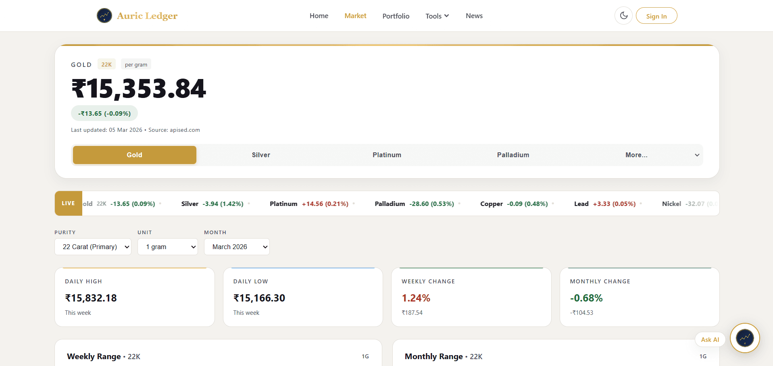Image resolution: width=773 pixels, height=366 pixels.
Task: Click the Auric Ledger logo icon
Action: click(104, 15)
